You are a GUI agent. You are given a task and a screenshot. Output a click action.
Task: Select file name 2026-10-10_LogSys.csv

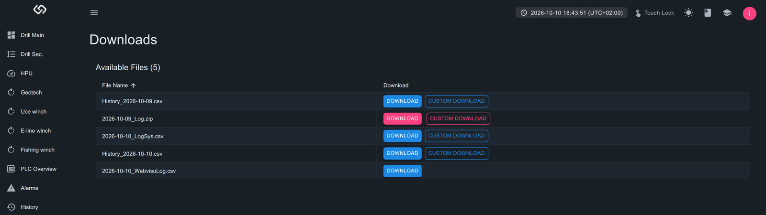pos(133,136)
